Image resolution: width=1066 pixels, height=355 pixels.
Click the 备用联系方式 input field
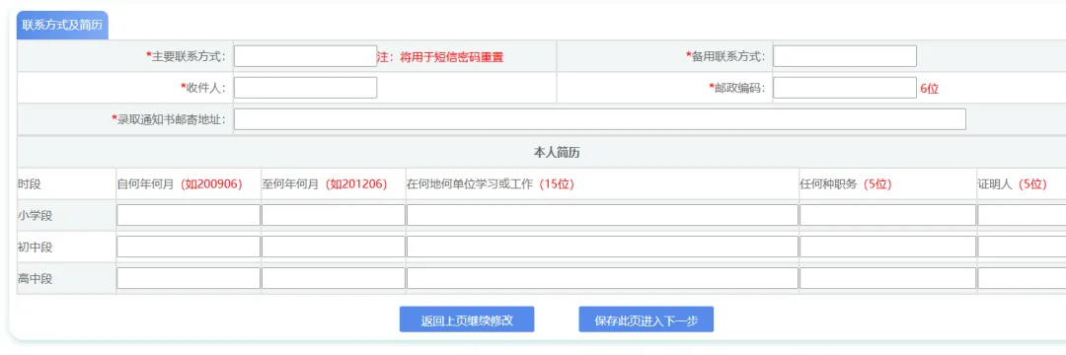pos(844,56)
